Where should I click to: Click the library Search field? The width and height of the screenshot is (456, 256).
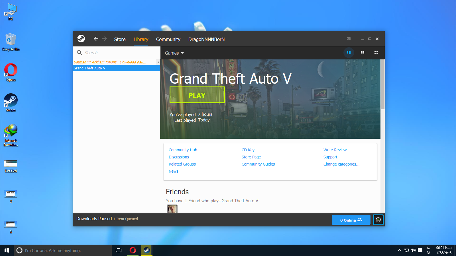coord(120,53)
